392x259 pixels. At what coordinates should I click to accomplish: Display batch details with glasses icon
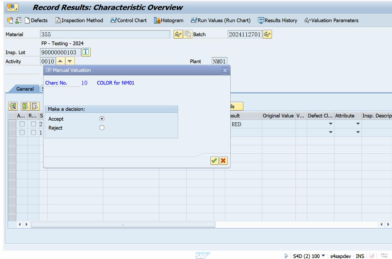267,34
